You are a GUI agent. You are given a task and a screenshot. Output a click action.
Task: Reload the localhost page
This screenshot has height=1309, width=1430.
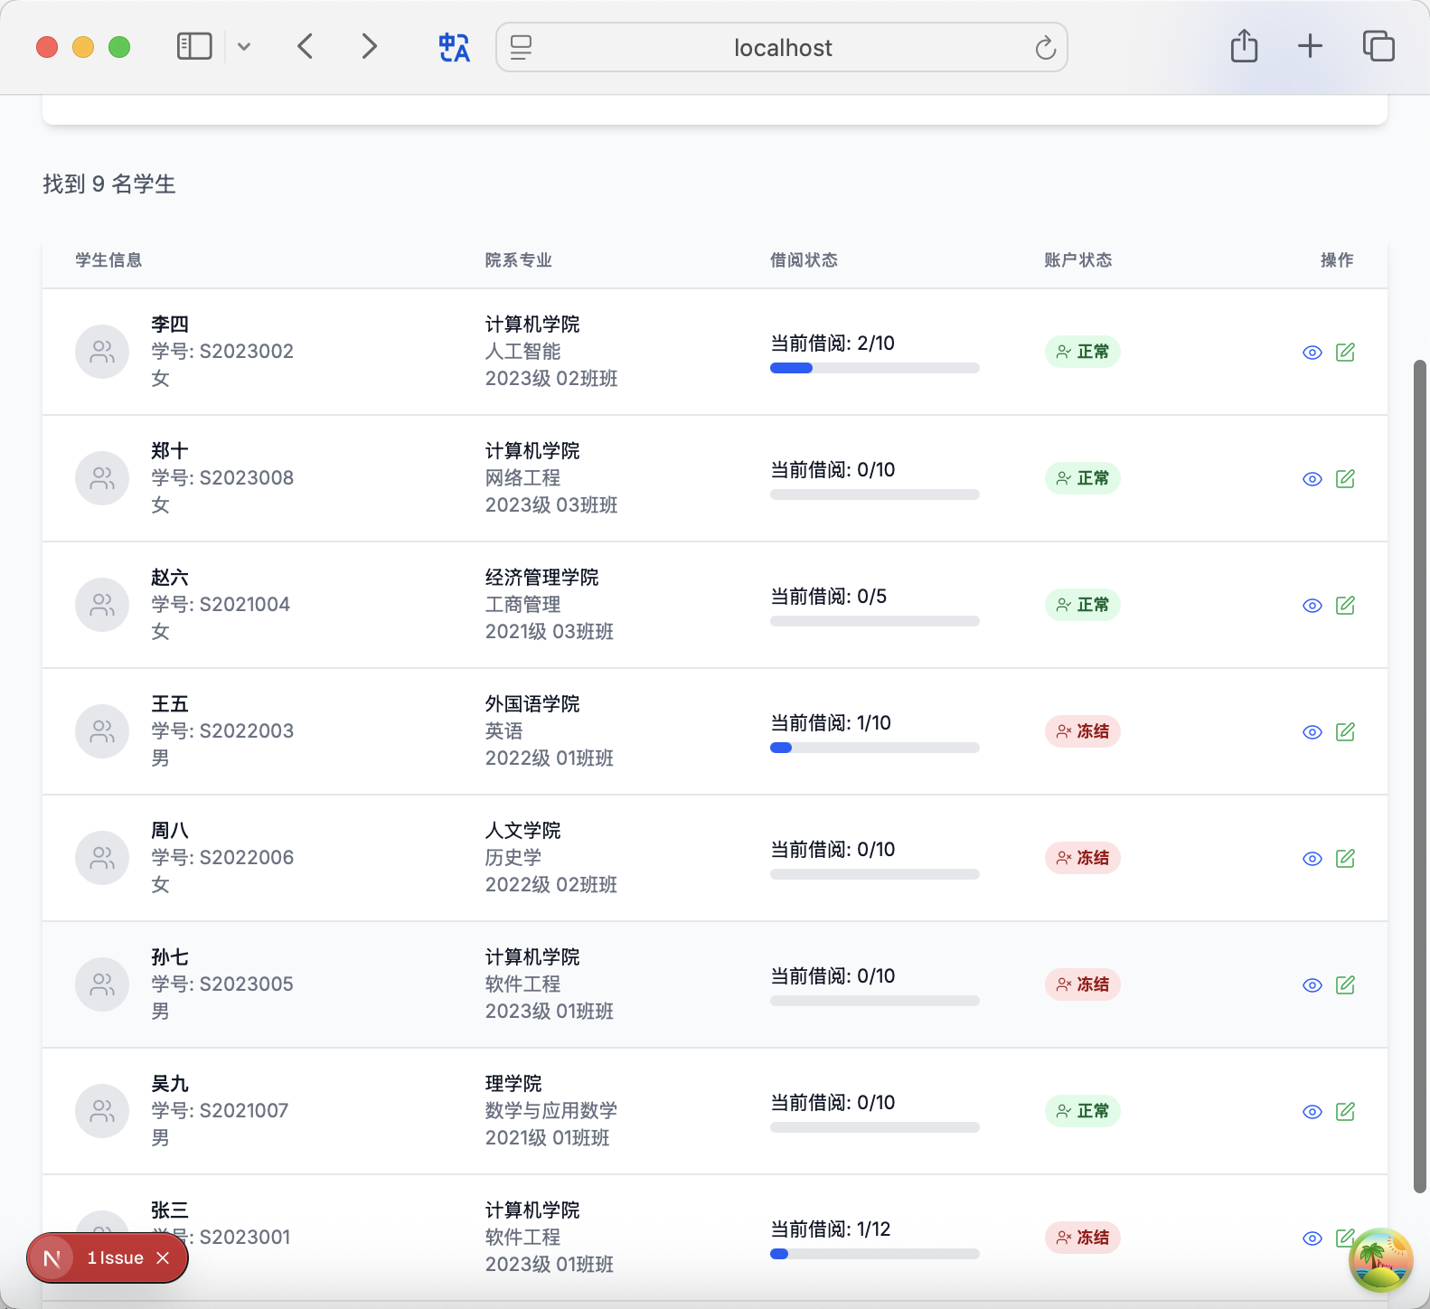(1045, 48)
